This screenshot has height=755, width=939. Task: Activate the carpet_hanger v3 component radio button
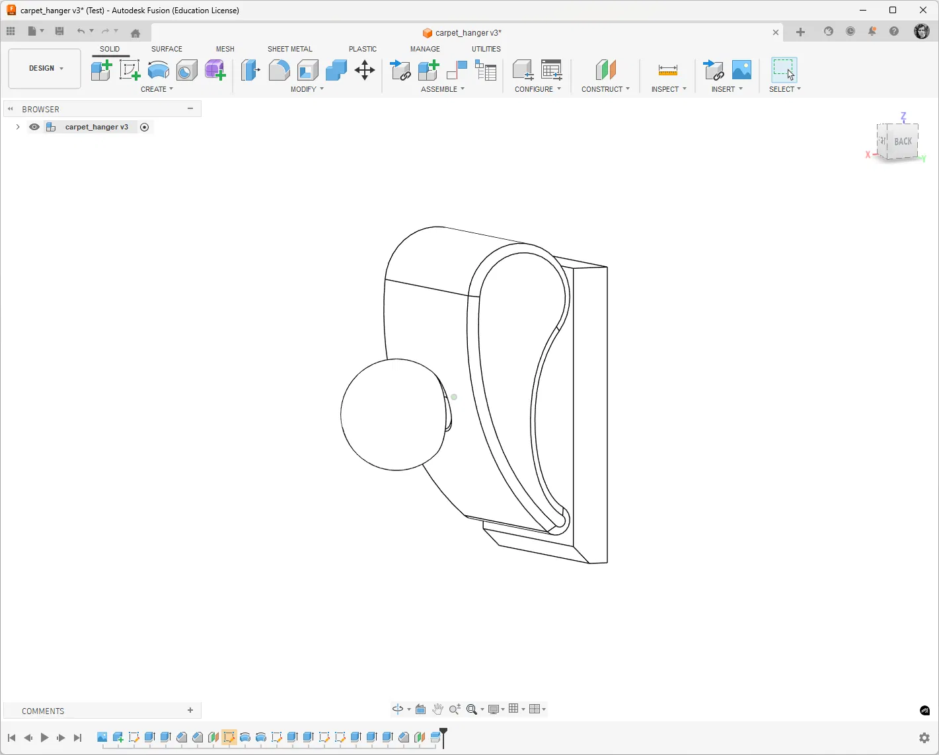click(145, 127)
